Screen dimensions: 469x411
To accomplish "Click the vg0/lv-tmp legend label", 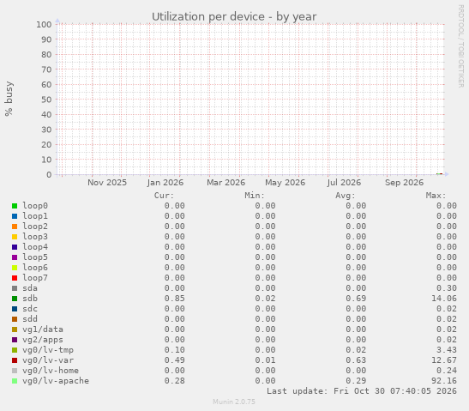I will click(48, 350).
